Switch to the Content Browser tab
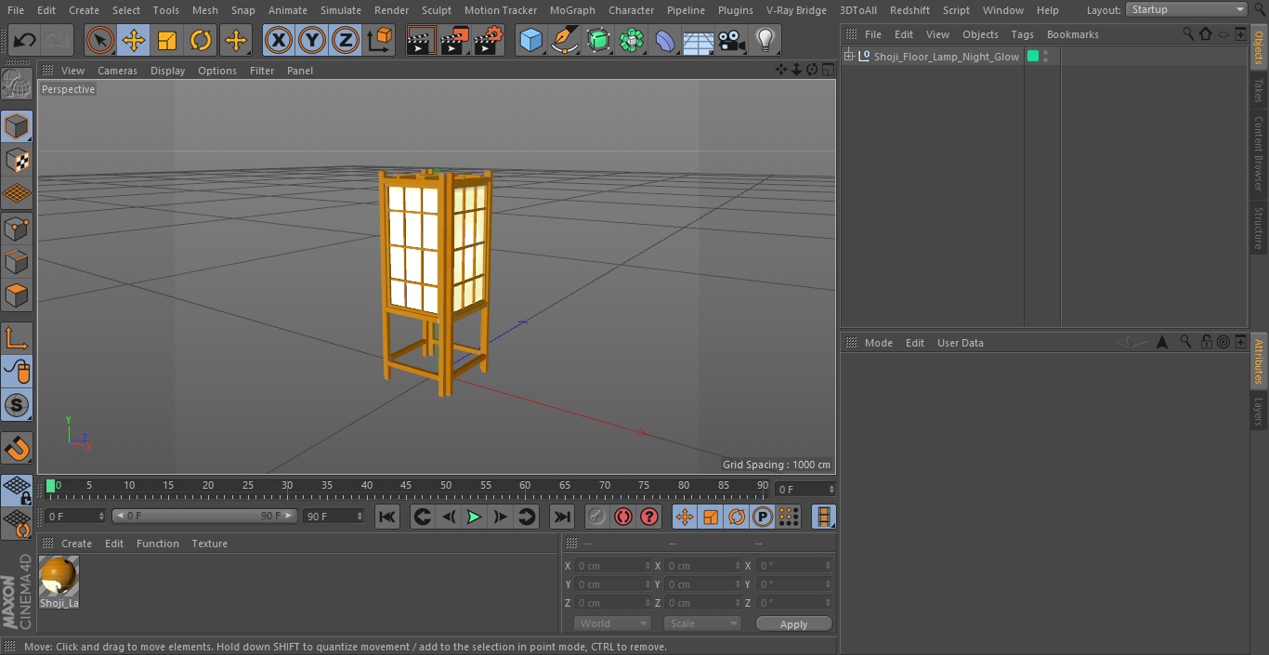The image size is (1269, 655). [x=1259, y=152]
